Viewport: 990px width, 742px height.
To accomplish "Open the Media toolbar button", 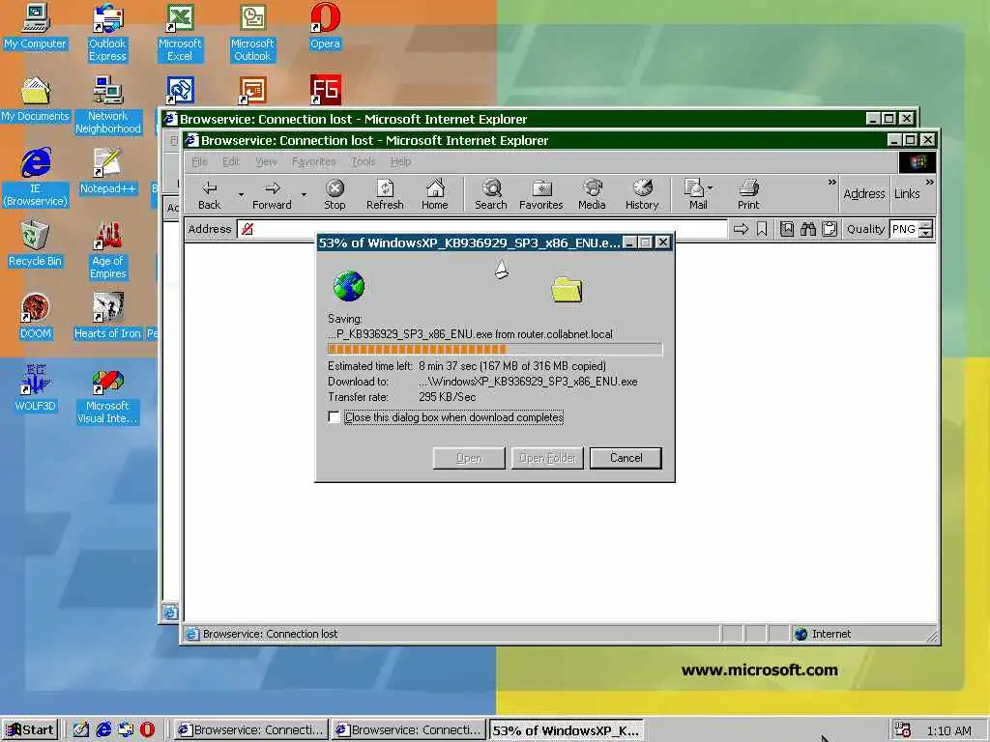I will [592, 194].
